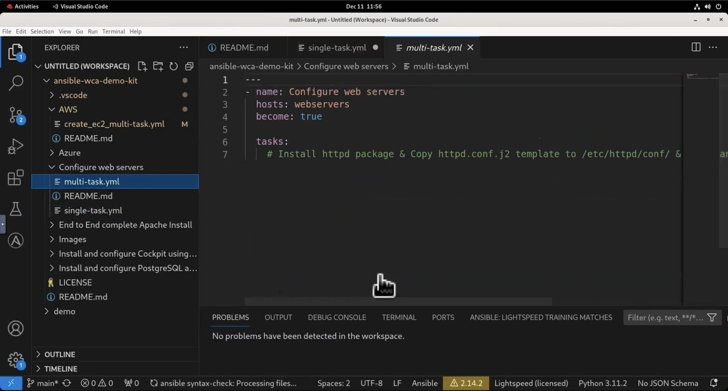
Task: Expand the Images folder
Action: pos(52,240)
